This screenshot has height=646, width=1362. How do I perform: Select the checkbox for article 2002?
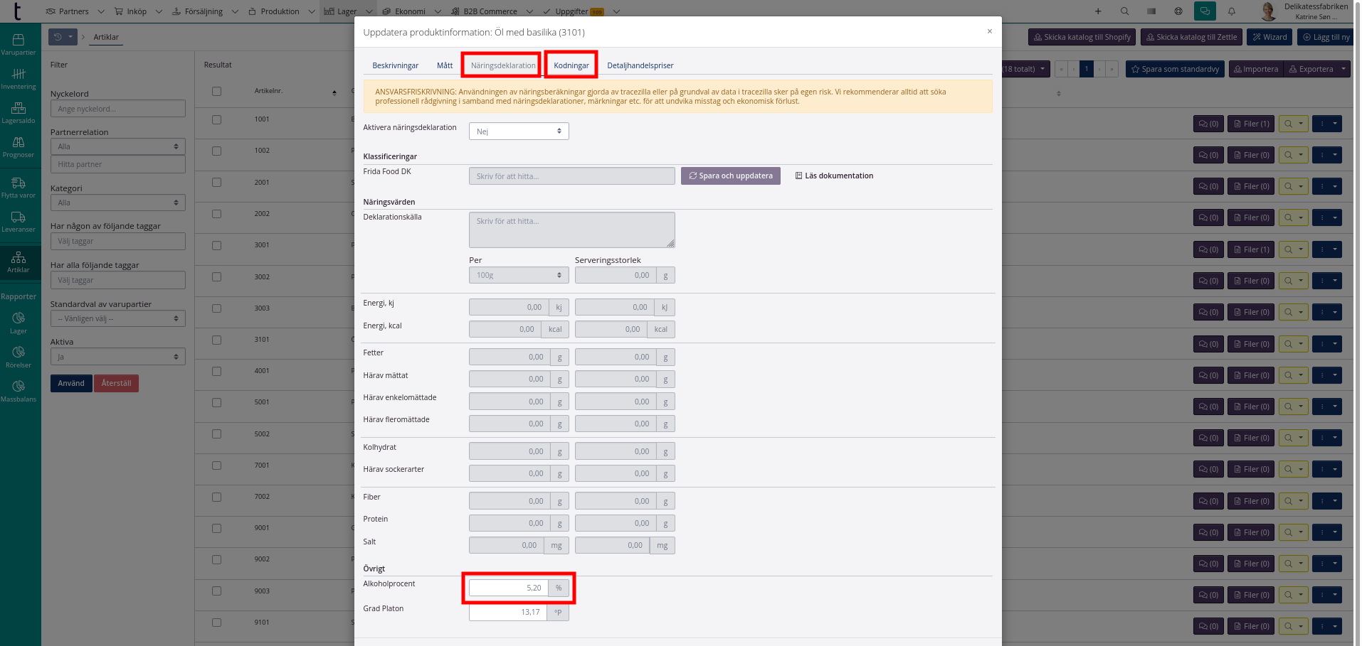[x=216, y=214]
